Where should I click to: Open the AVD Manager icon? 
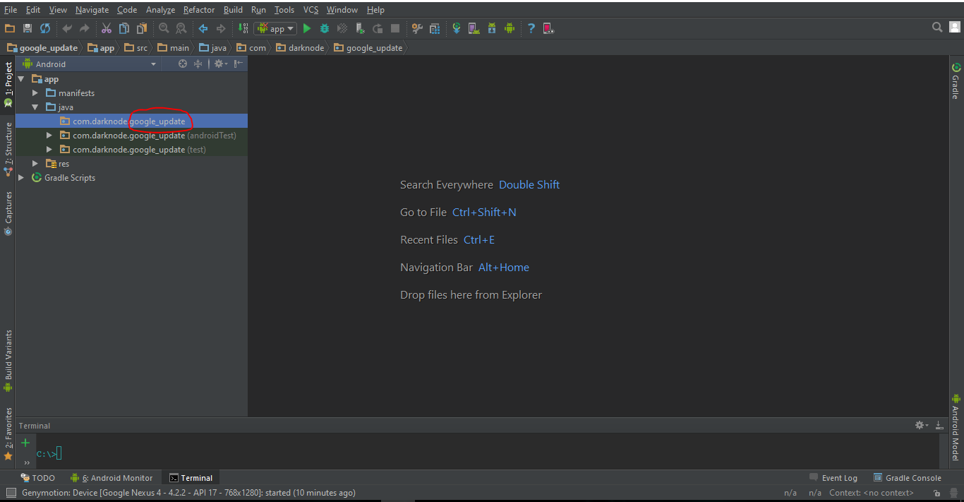pyautogui.click(x=474, y=28)
